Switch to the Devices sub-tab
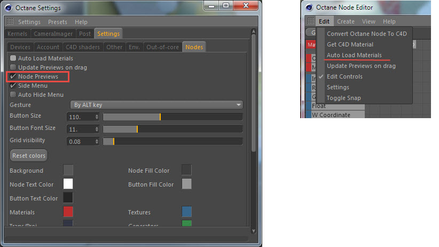Viewport: 439px width, 247px height. [20, 47]
